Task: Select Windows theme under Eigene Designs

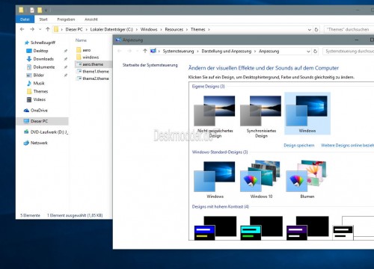Action: coord(307,114)
